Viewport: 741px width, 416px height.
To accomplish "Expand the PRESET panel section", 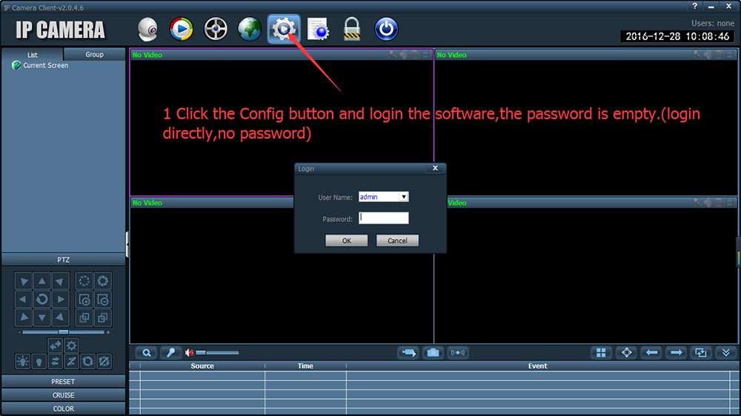I will [63, 382].
